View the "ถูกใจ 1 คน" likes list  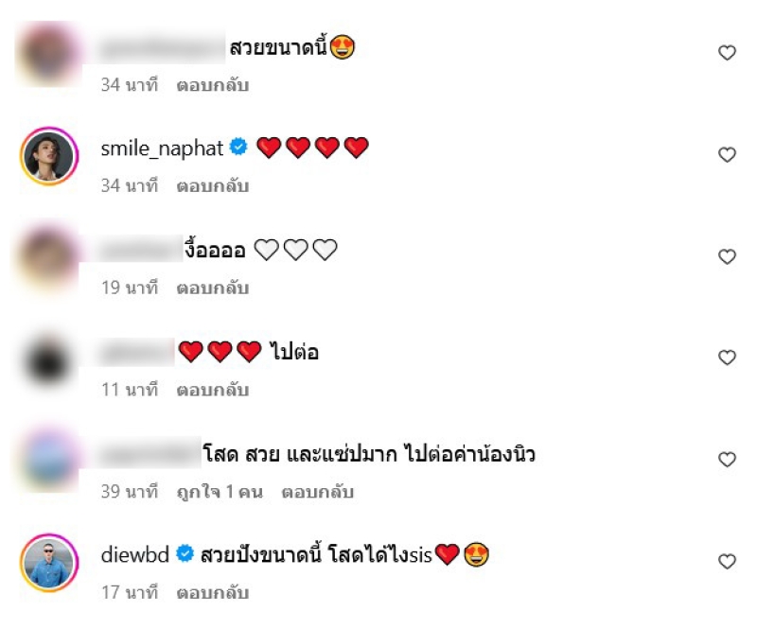pos(220,492)
